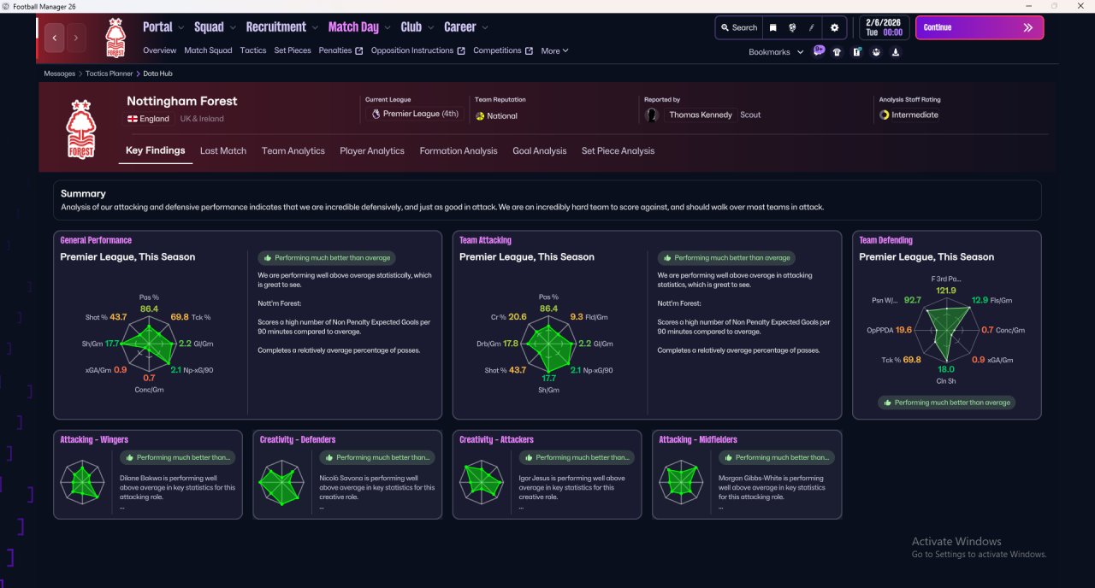Open the Penalties external link
Viewport: 1095px width, 588px height.
coord(340,50)
